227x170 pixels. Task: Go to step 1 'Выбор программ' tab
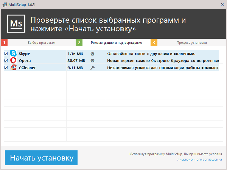(x=41, y=43)
